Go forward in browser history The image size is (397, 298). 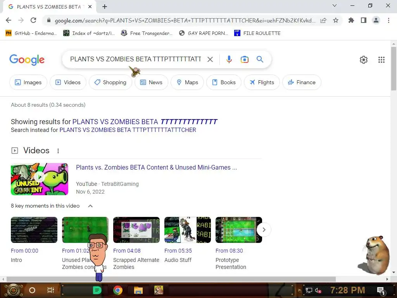pos(21,20)
